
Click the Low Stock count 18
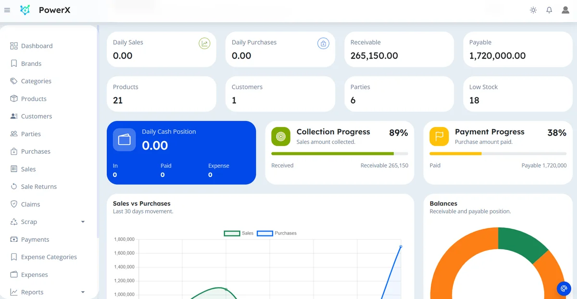pos(474,100)
